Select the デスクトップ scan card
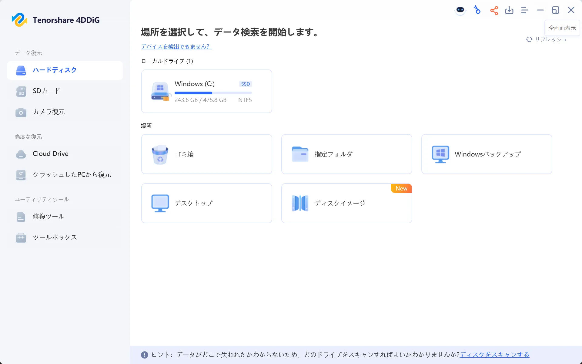The height and width of the screenshot is (364, 582). click(206, 203)
